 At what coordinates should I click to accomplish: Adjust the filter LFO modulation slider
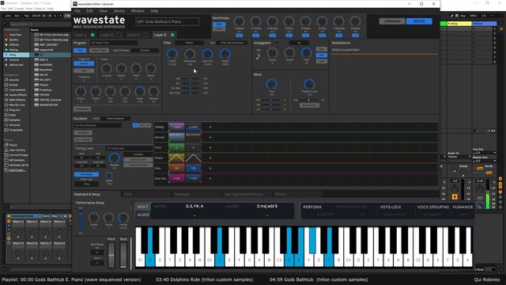pyautogui.click(x=190, y=78)
